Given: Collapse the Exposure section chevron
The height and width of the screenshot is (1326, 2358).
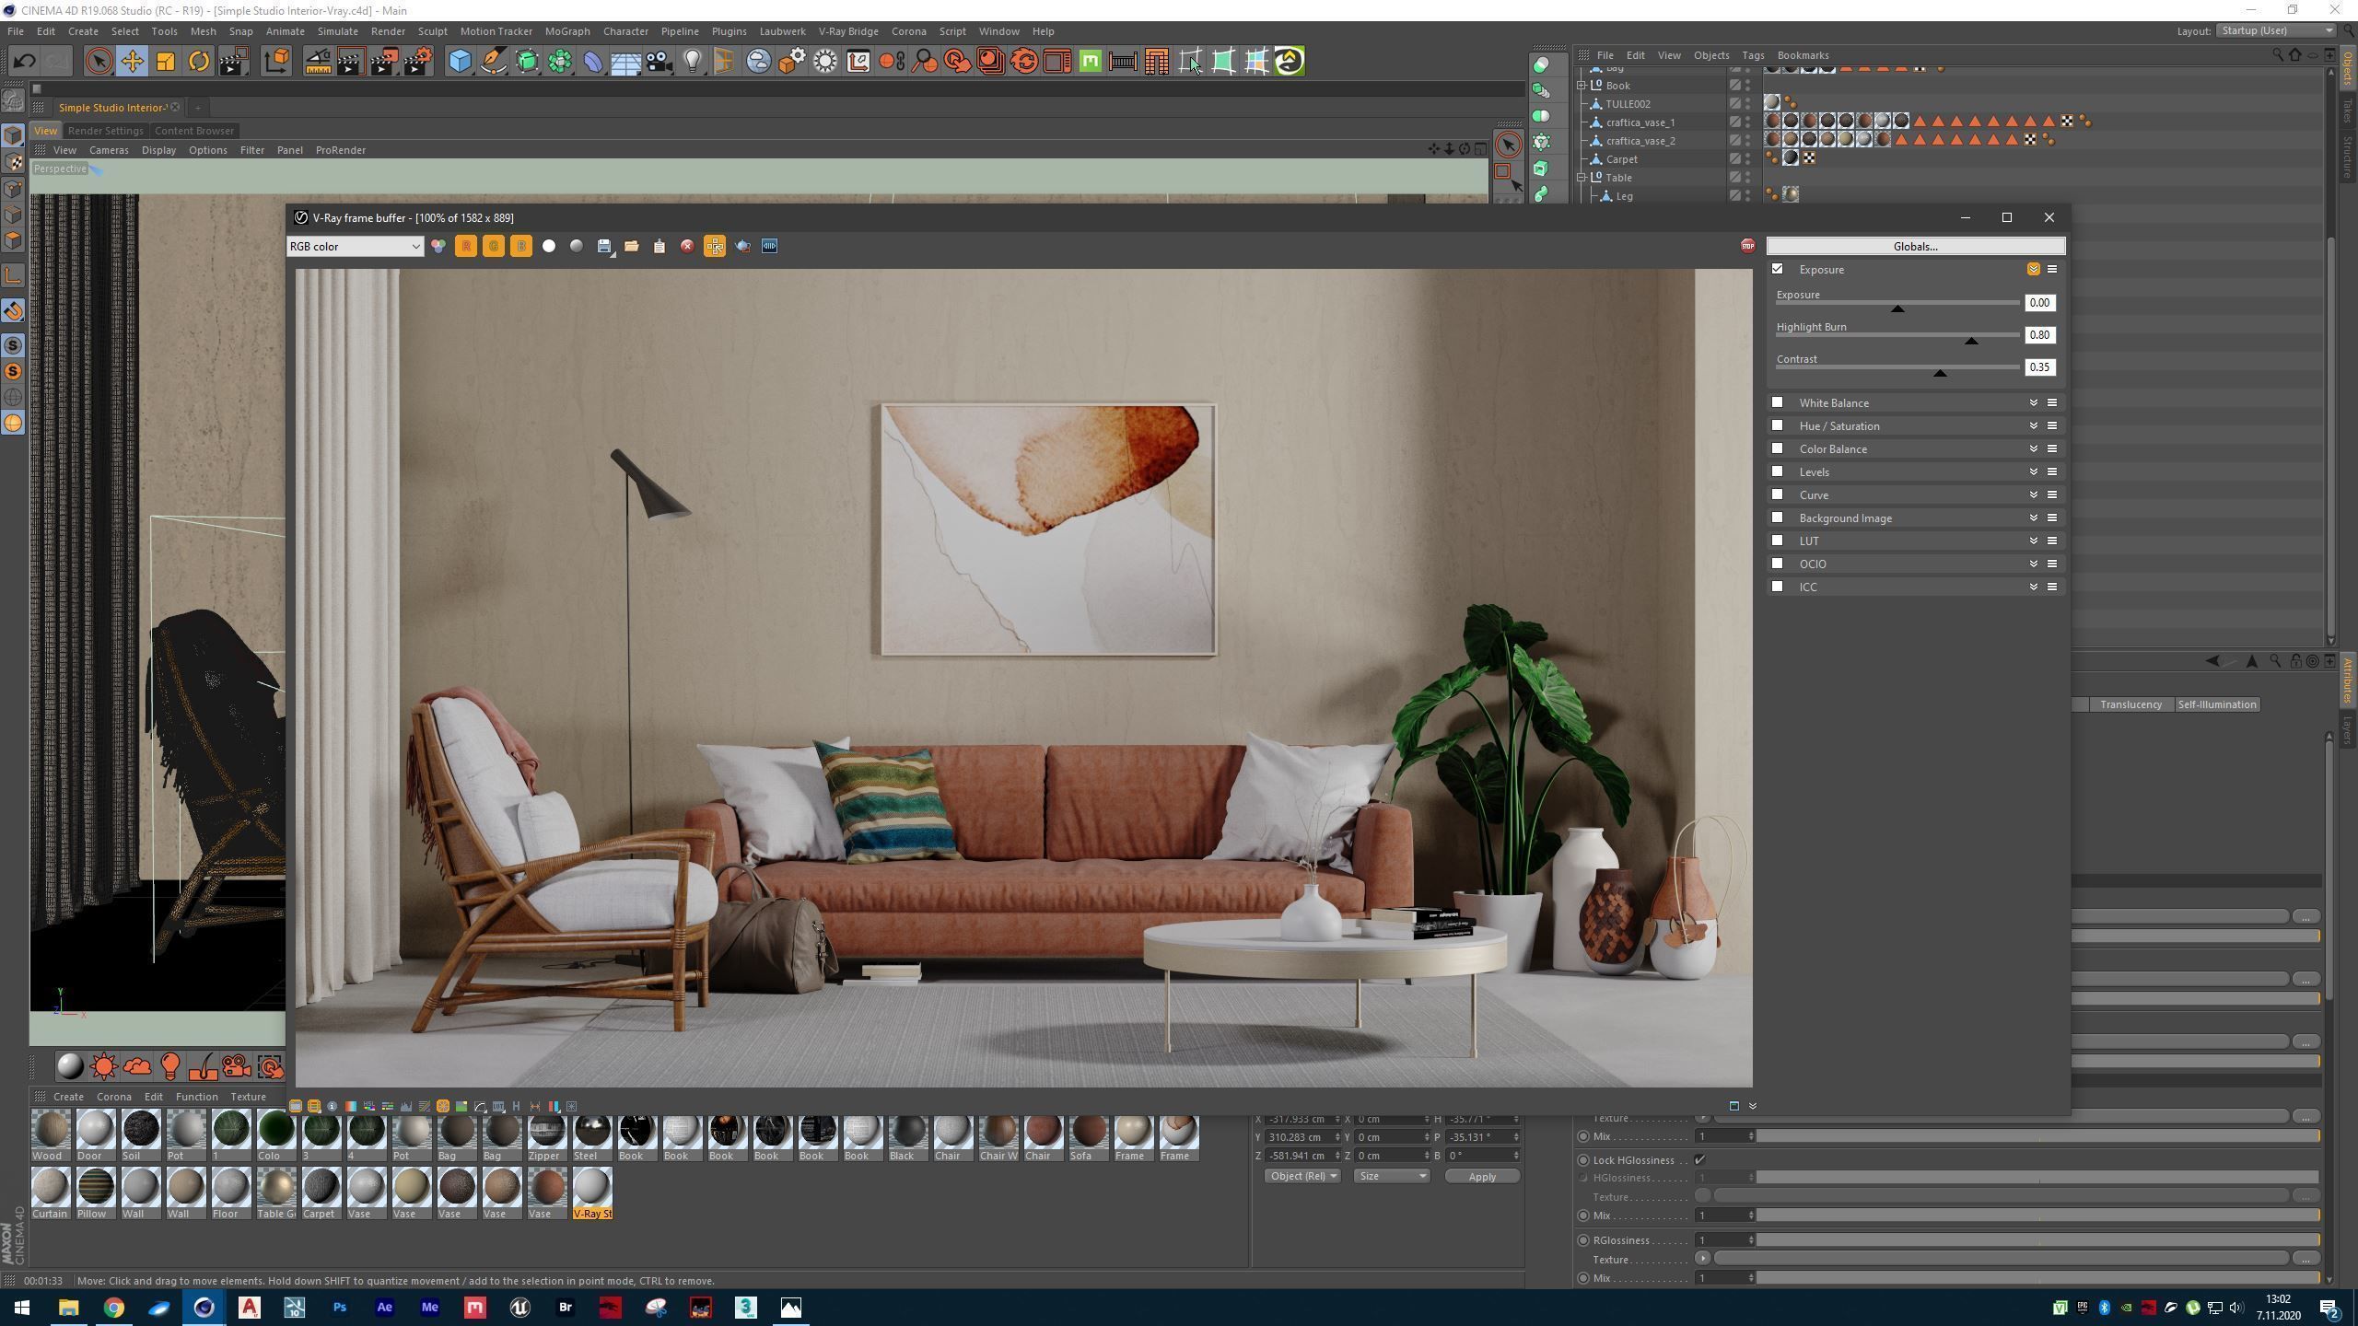Looking at the screenshot, I should click(2033, 269).
